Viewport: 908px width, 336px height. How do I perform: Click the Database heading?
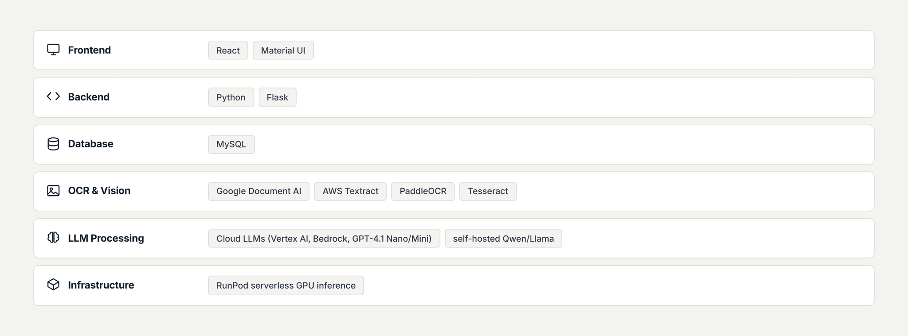coord(90,144)
